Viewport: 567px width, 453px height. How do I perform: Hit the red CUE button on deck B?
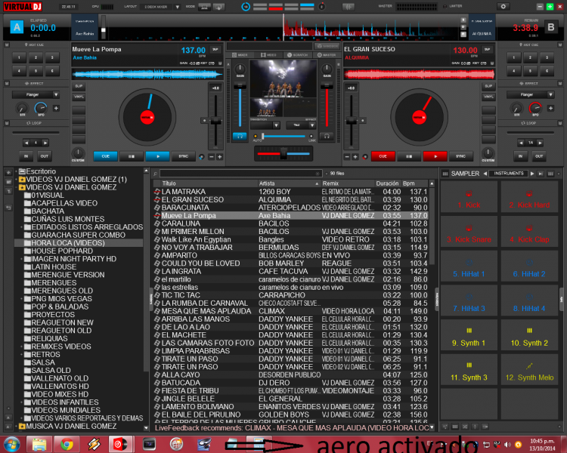point(383,156)
